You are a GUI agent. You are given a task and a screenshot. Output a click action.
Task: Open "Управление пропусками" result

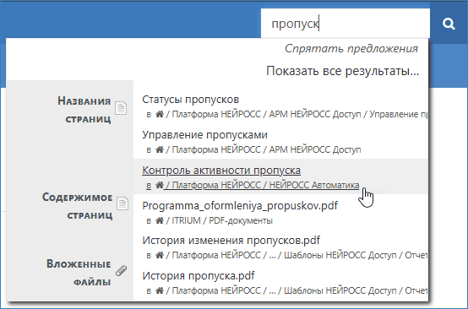point(204,135)
